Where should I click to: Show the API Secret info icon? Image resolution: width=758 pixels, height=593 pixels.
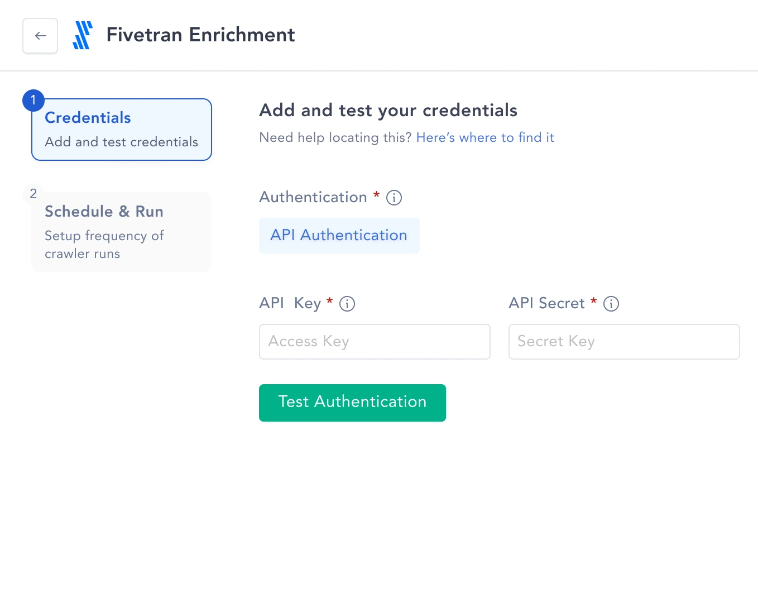click(611, 304)
